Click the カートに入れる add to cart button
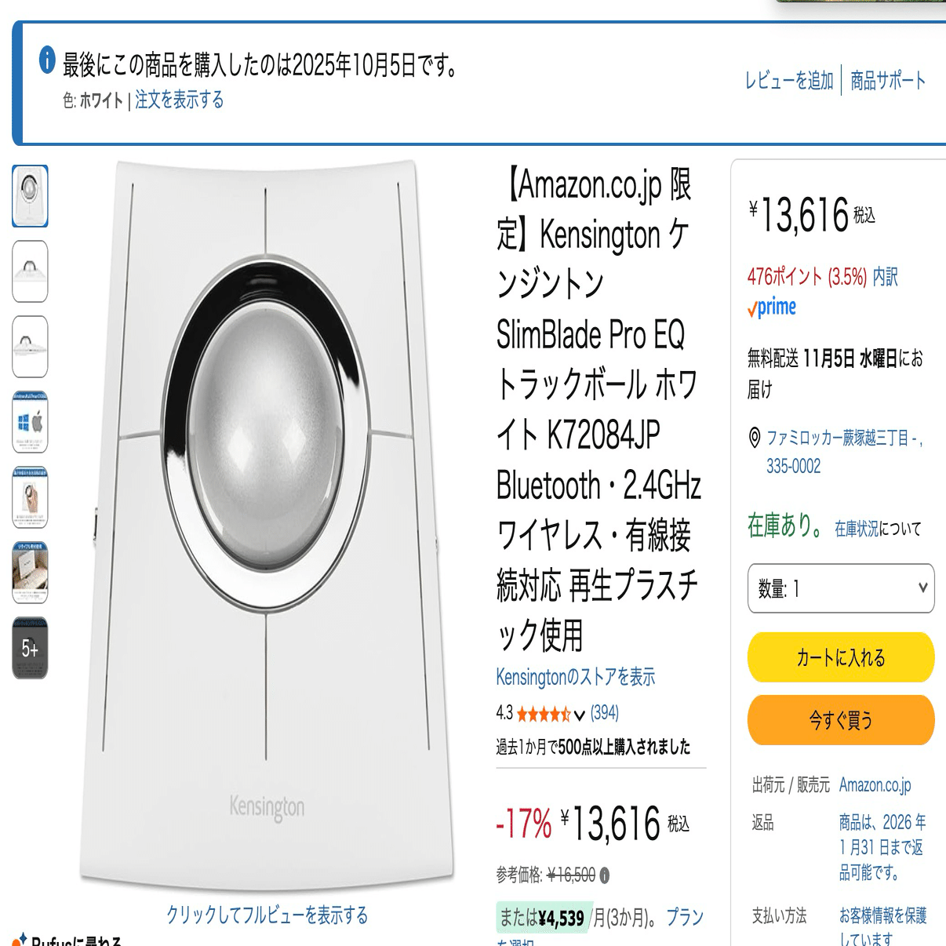Screen dimensions: 946x946 tap(841, 659)
